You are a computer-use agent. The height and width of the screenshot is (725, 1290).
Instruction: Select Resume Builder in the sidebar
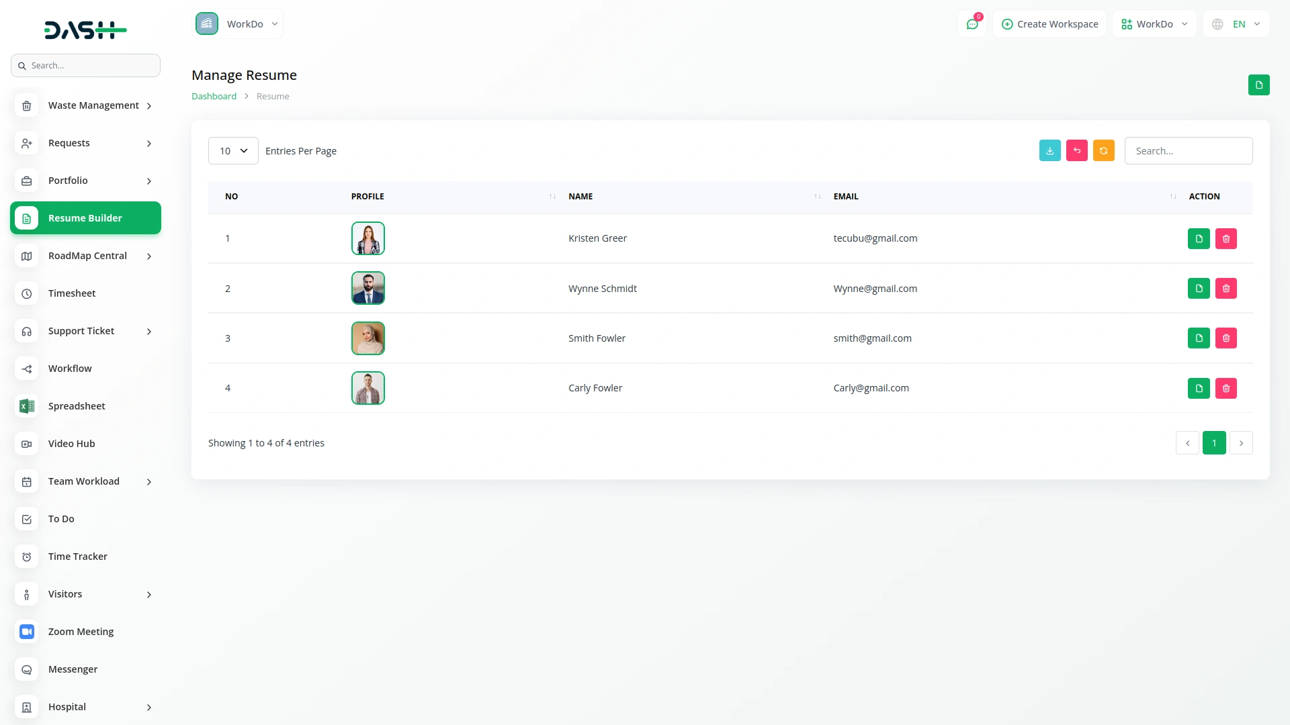[x=85, y=217]
